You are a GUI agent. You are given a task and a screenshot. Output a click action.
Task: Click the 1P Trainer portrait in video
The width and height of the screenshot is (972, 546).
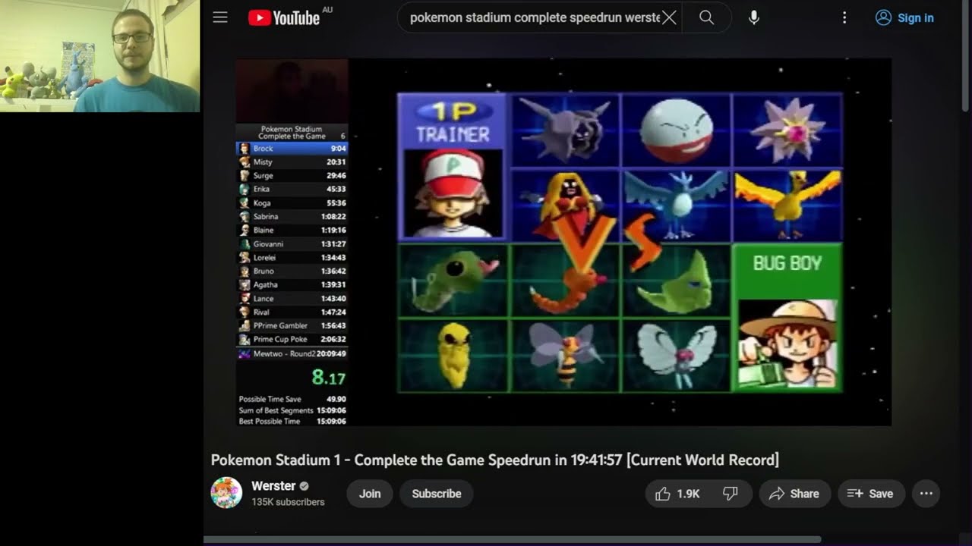453,193
